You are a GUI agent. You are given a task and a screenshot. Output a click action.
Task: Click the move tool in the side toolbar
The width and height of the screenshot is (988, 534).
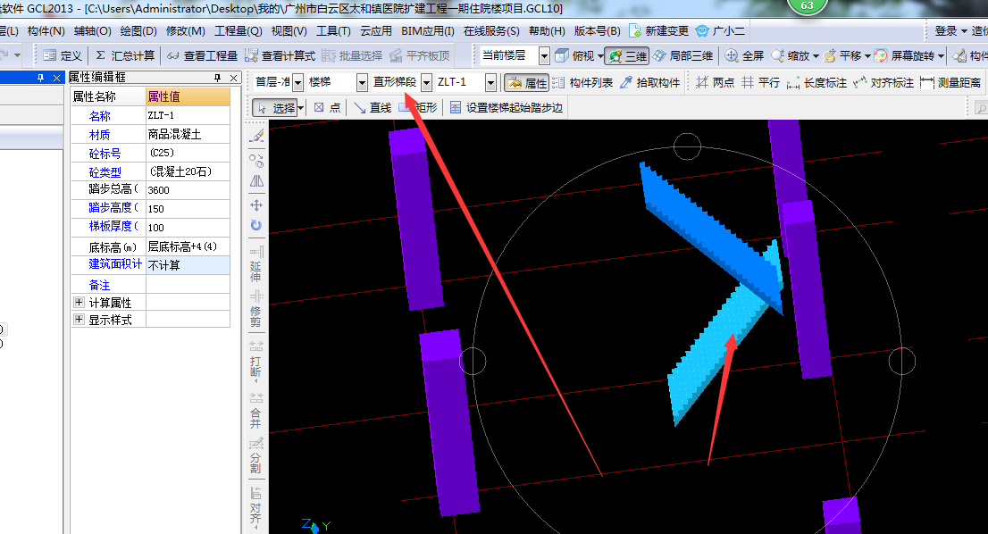pos(256,204)
